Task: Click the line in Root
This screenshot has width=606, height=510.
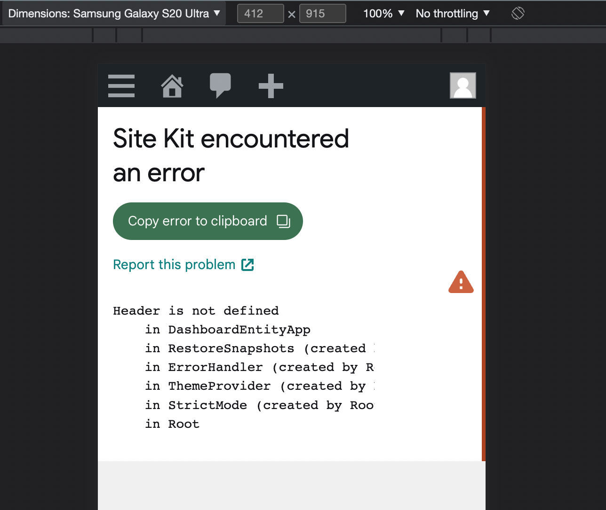Action: 172,424
